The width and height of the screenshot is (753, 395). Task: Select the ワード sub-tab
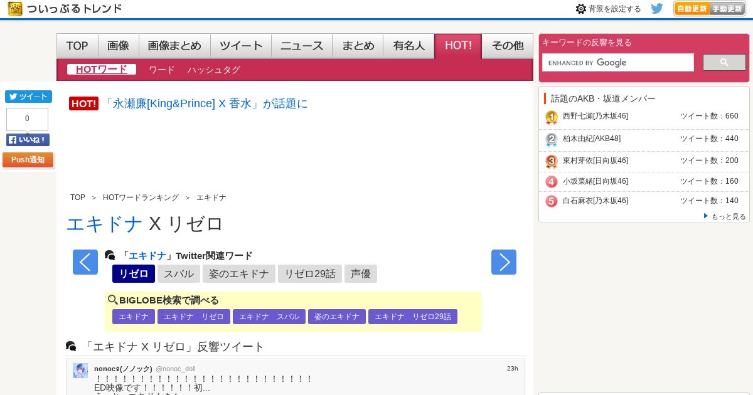click(161, 70)
